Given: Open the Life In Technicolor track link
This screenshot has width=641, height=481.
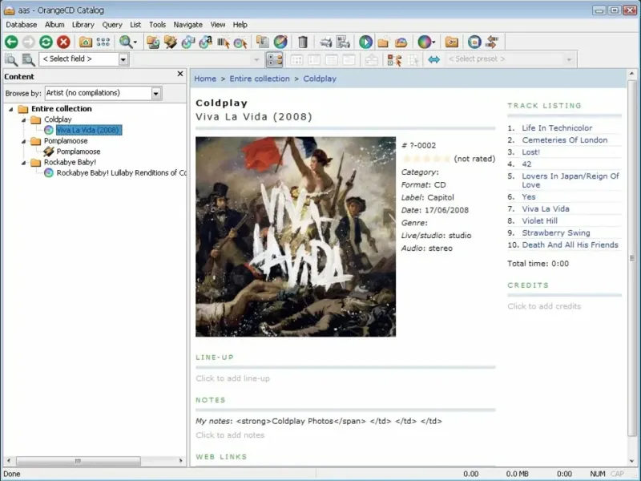Looking at the screenshot, I should [x=557, y=128].
